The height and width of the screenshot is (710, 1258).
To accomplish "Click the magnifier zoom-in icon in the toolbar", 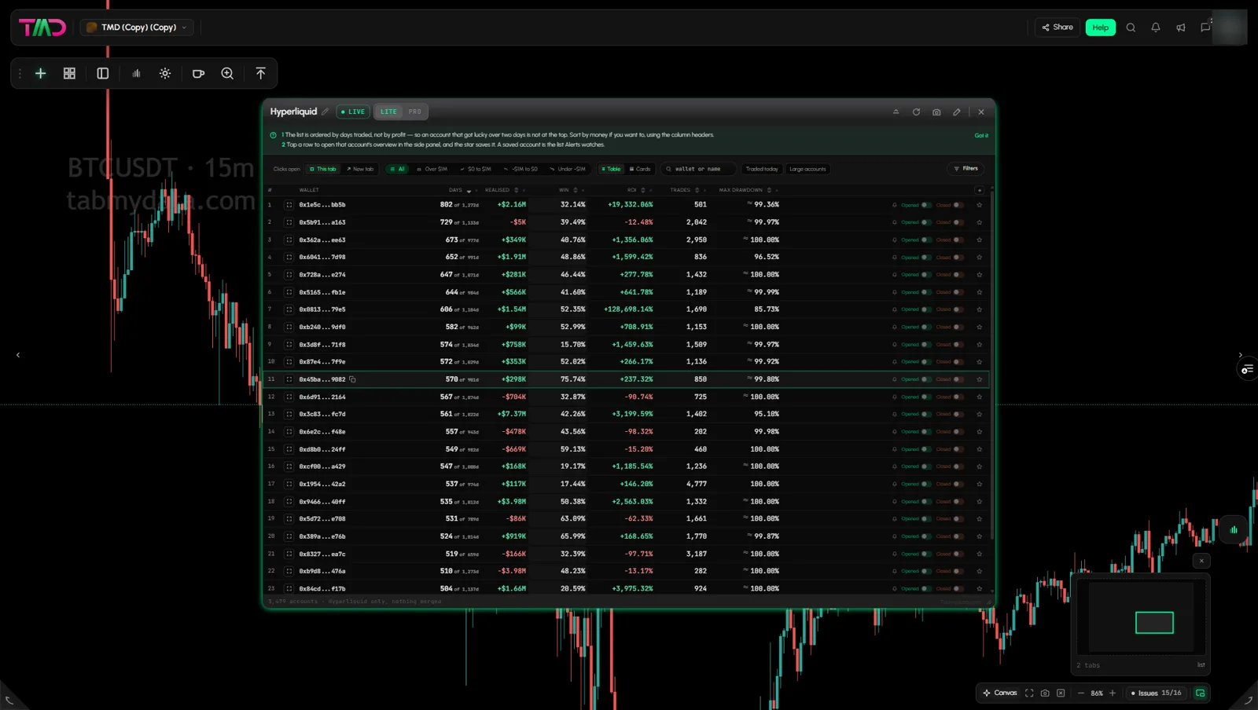I will tap(227, 73).
